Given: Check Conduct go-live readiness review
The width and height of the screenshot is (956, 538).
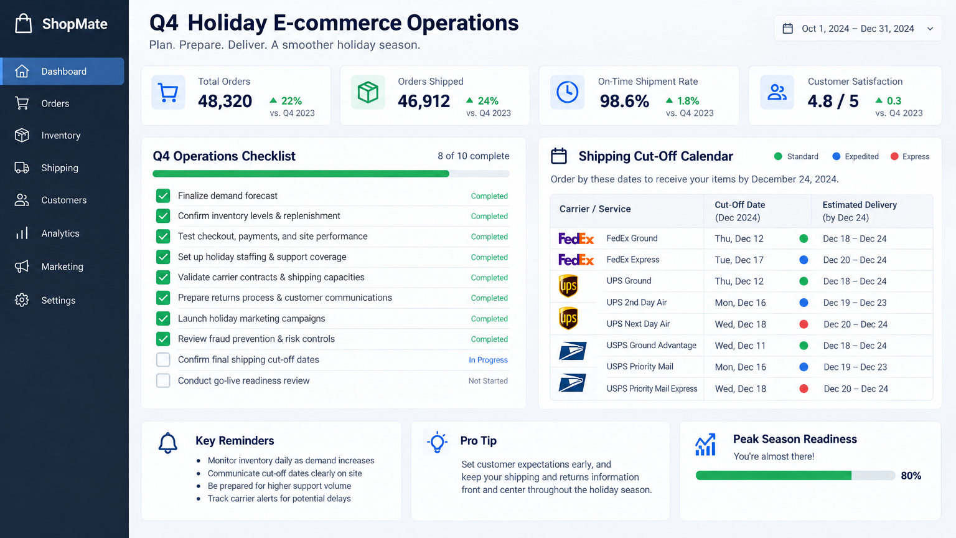Looking at the screenshot, I should (163, 380).
